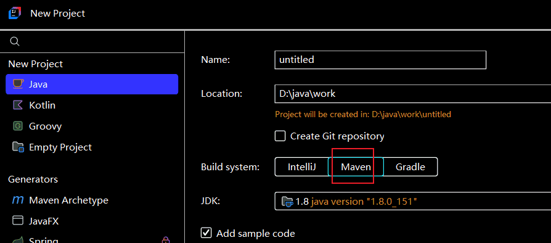Click the New Project window title
Image resolution: width=551 pixels, height=243 pixels.
coord(58,14)
